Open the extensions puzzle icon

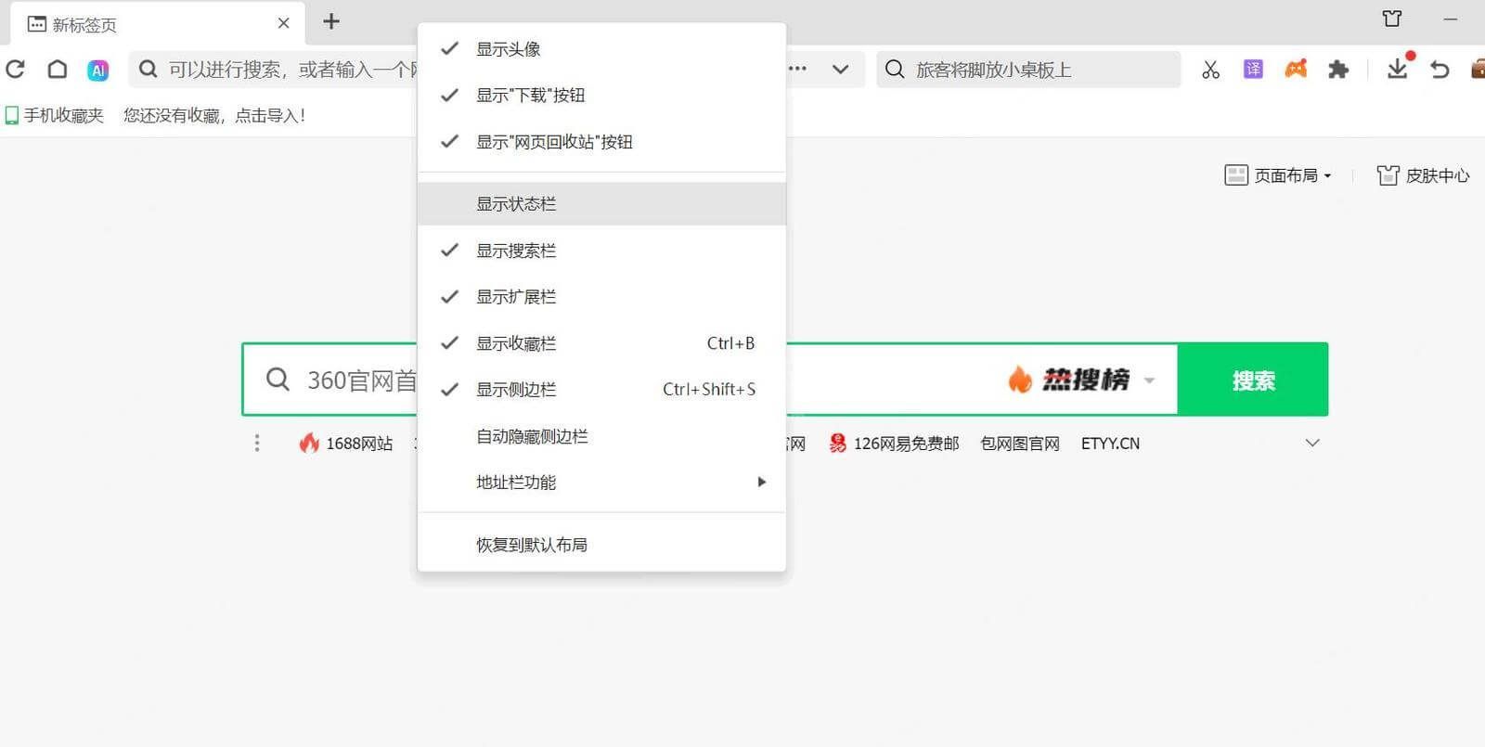pyautogui.click(x=1337, y=69)
